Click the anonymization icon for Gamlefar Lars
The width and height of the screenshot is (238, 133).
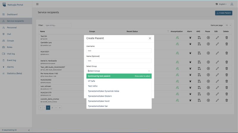pyautogui.click(x=177, y=44)
